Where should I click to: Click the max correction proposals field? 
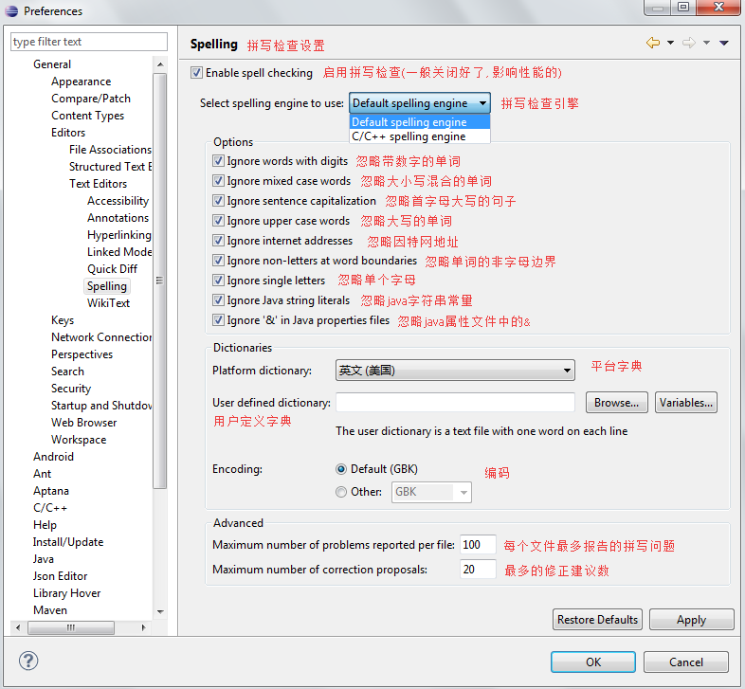pyautogui.click(x=478, y=570)
